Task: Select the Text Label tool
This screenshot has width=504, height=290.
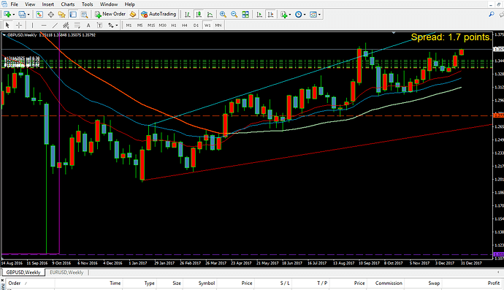Action: (x=99, y=25)
